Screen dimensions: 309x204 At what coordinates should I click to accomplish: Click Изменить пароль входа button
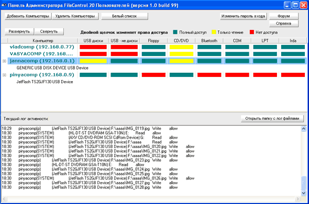point(244,16)
